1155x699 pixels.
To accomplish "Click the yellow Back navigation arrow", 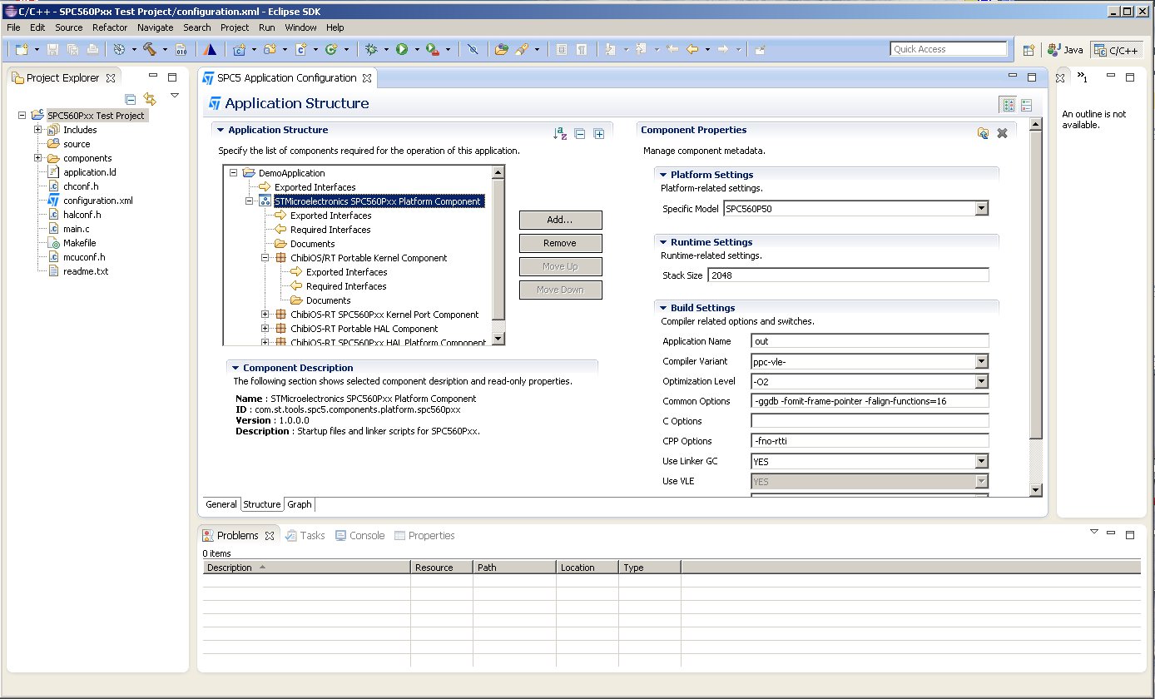I will 692,50.
